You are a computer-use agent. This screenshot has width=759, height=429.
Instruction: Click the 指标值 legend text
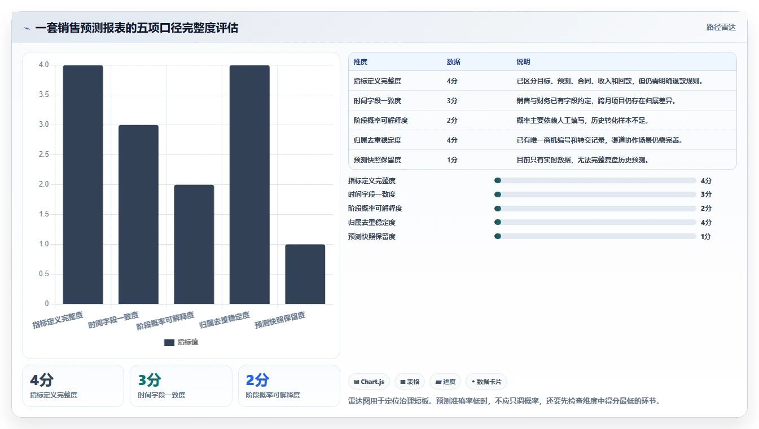point(188,342)
